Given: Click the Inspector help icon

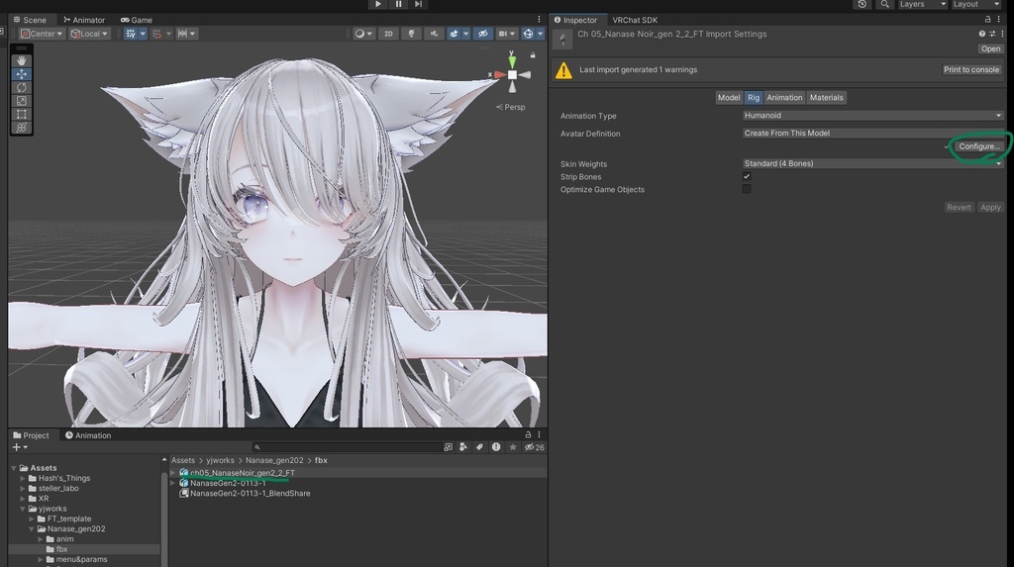Looking at the screenshot, I should [981, 34].
